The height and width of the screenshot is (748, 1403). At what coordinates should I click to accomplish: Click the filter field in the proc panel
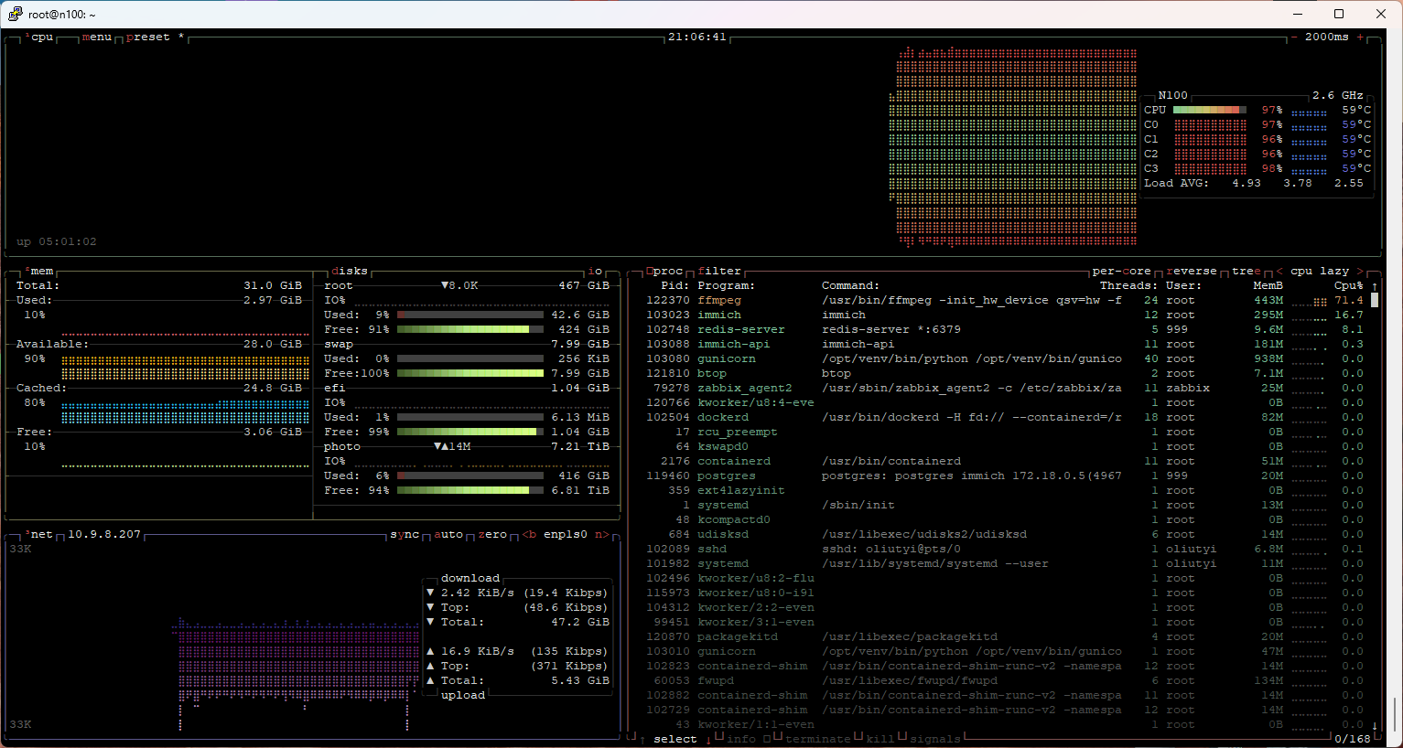(x=719, y=272)
